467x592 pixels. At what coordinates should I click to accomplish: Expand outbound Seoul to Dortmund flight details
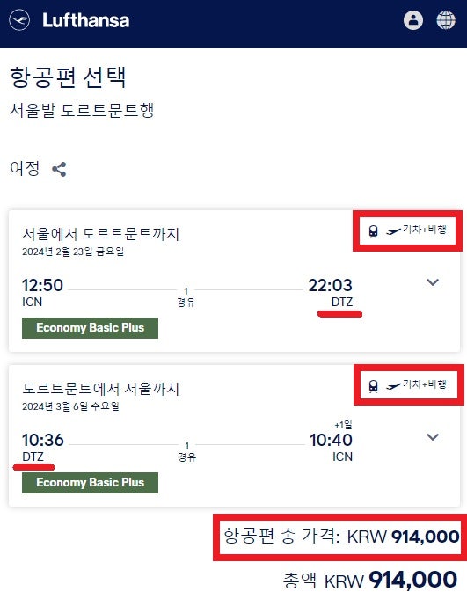[x=433, y=282]
